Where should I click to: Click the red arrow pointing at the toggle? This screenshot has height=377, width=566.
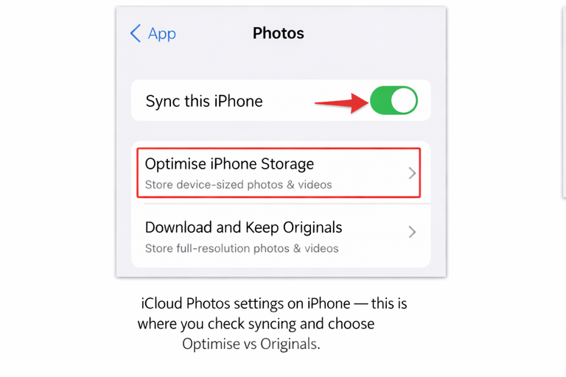(341, 103)
